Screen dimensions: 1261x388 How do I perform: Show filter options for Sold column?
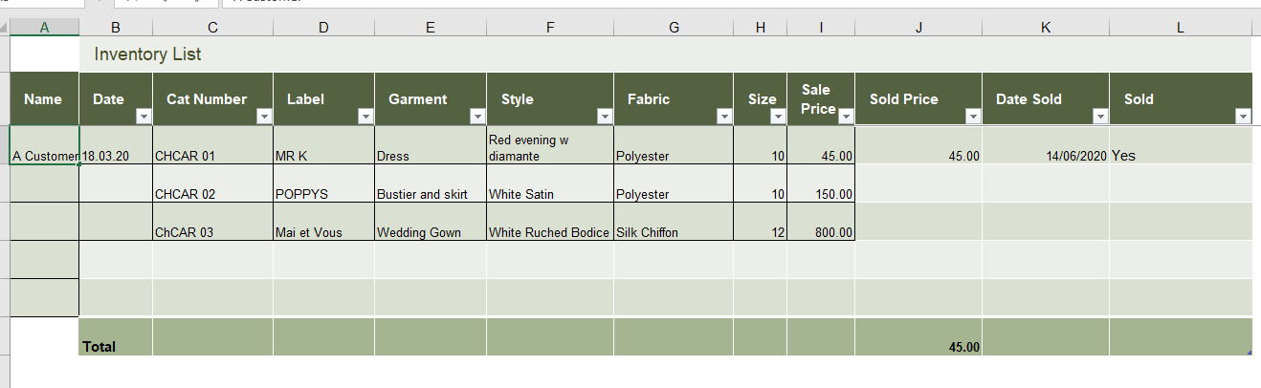click(x=1243, y=116)
